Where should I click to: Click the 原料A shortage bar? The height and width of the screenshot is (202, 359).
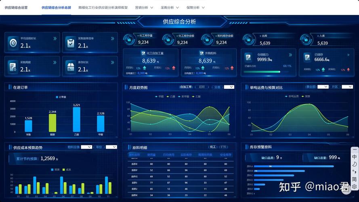click(294, 166)
